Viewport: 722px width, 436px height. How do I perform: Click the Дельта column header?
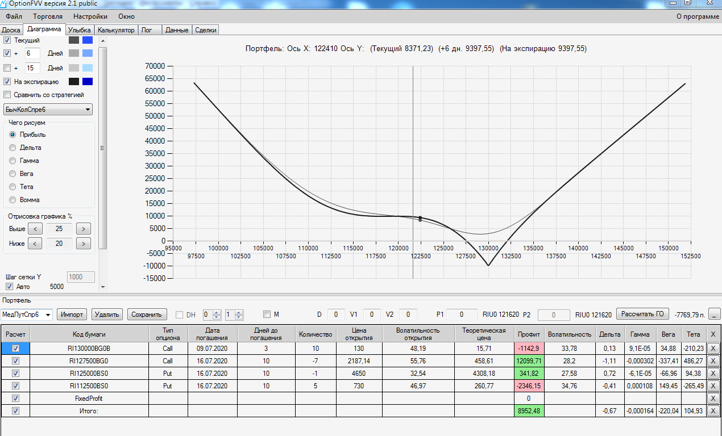pyautogui.click(x=610, y=334)
